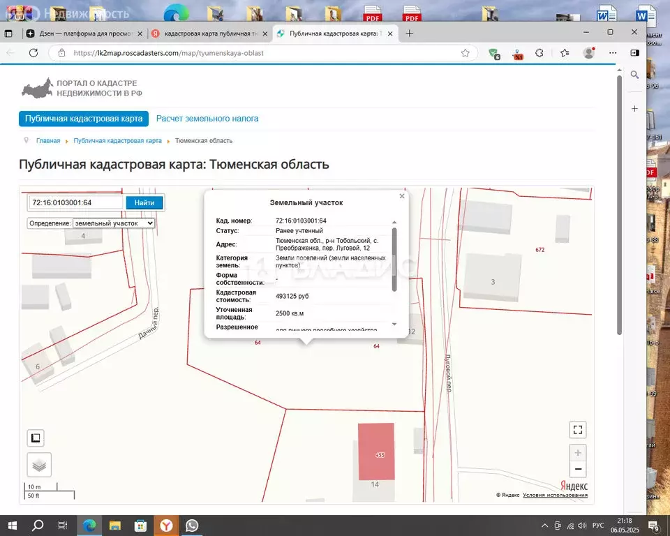Click the "493125 руб" cadastral value
The image size is (670, 536).
coord(292,296)
